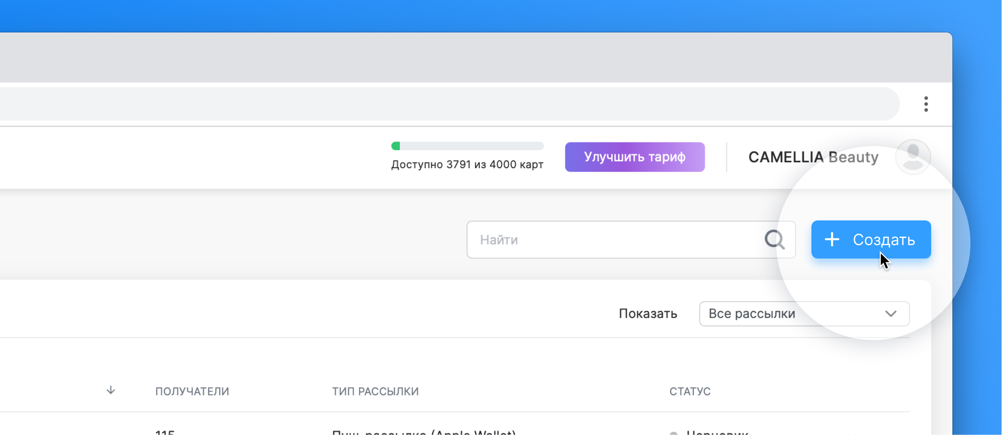This screenshot has width=1002, height=435.
Task: Open the Все рассылки dropdown
Action: tap(804, 313)
